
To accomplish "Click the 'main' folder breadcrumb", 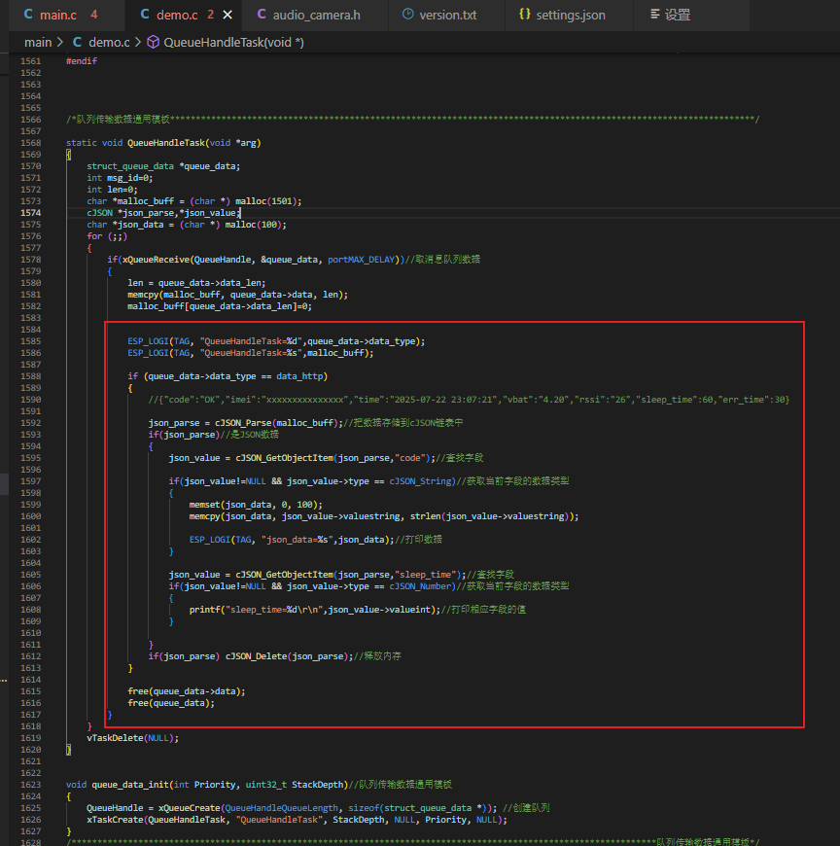I will point(38,42).
